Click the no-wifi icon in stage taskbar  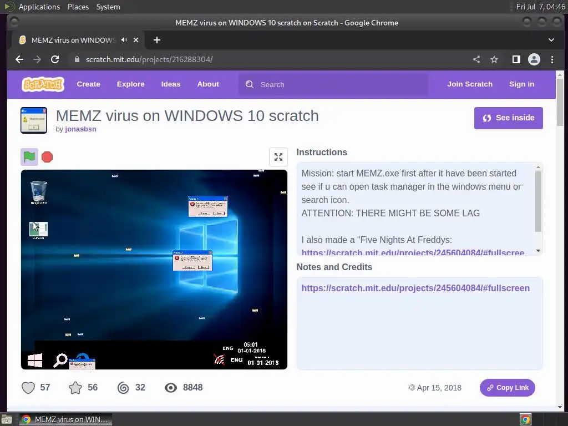click(x=219, y=359)
